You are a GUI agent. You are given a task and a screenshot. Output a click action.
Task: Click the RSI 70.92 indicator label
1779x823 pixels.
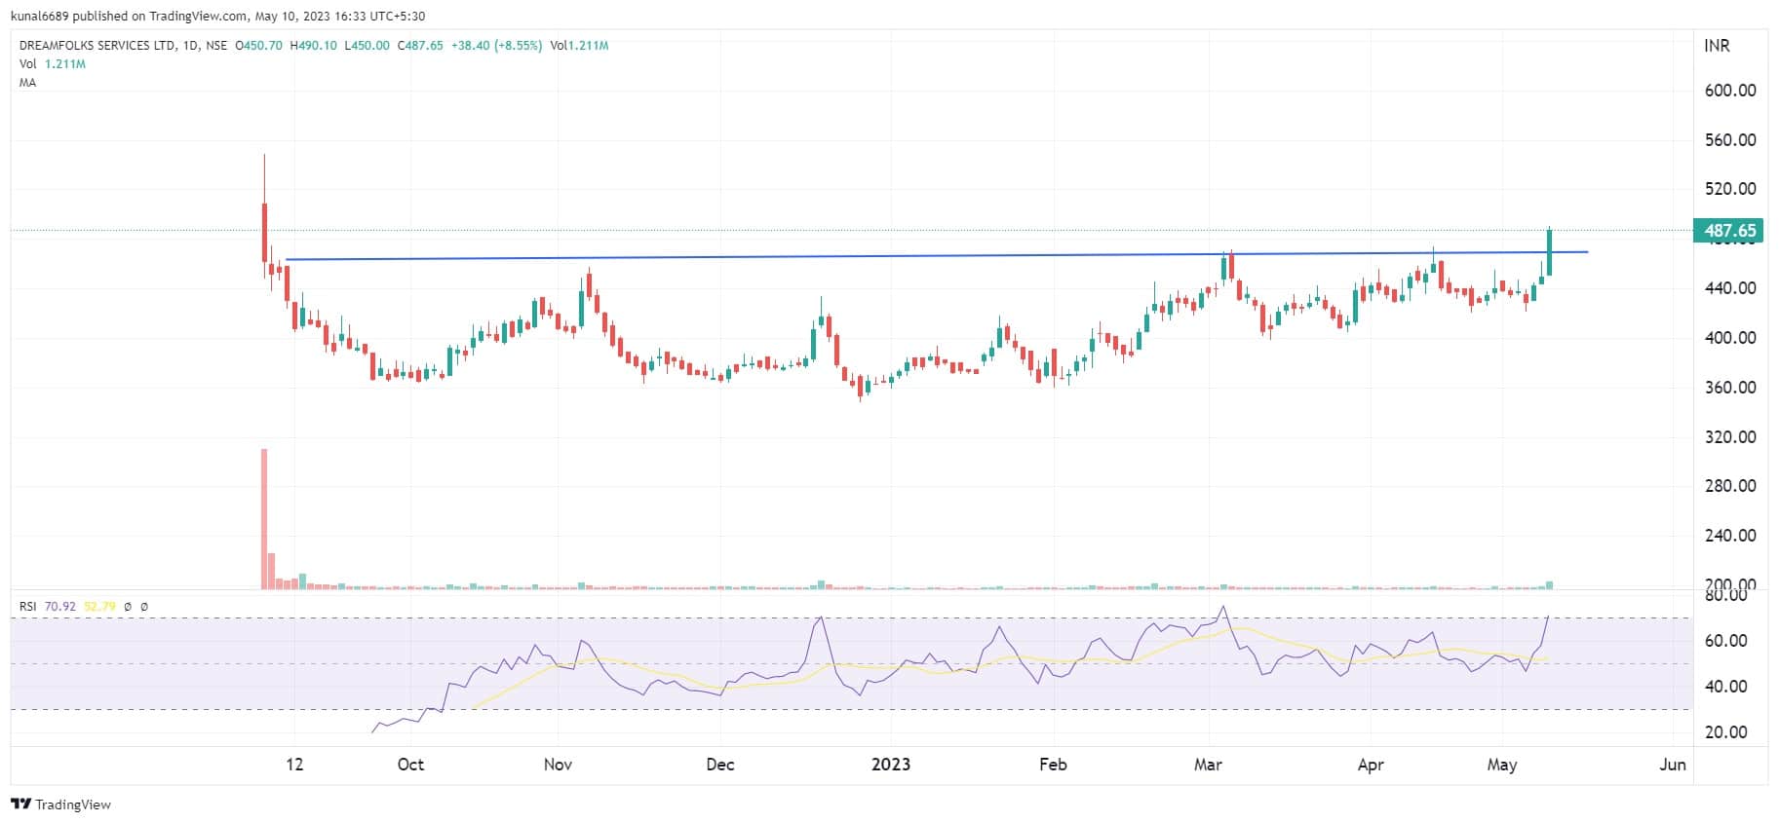tap(48, 606)
